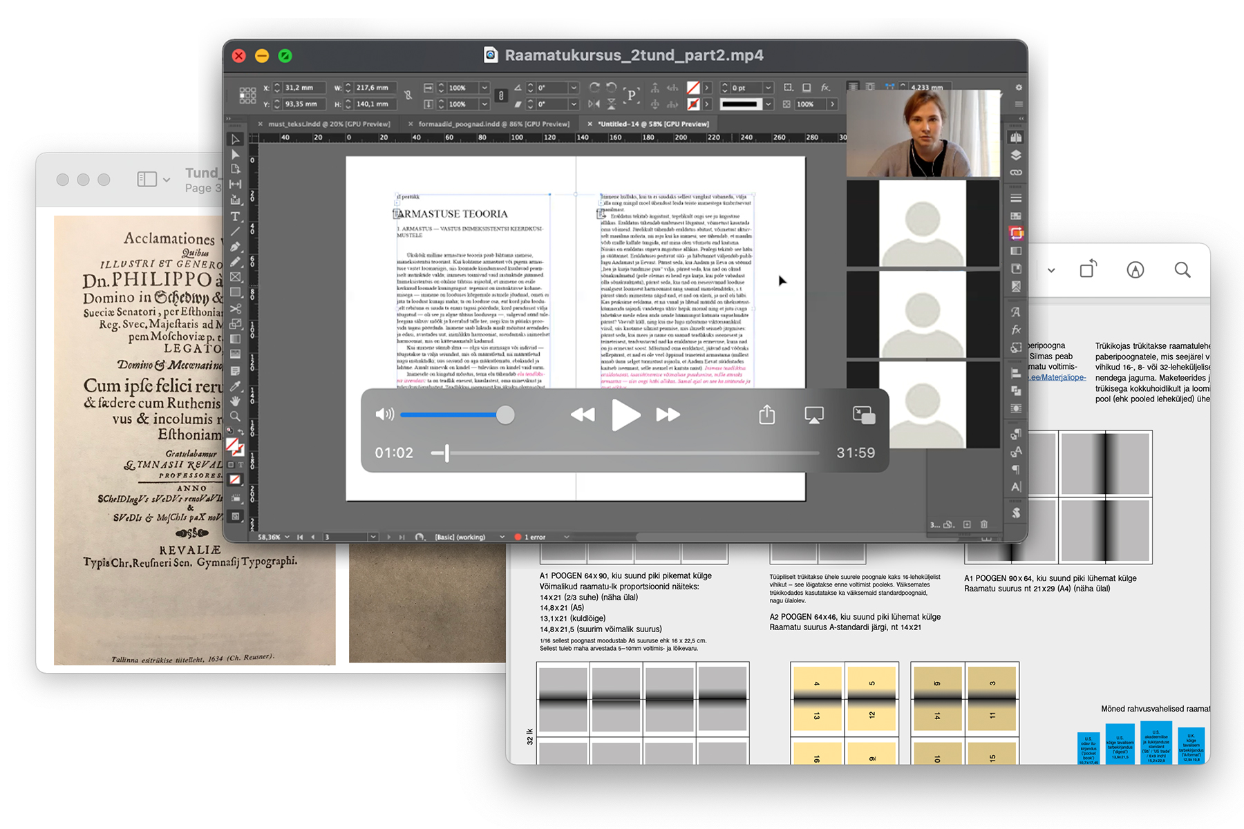This screenshot has width=1244, height=829.
Task: Select the Gap tool
Action: (235, 184)
